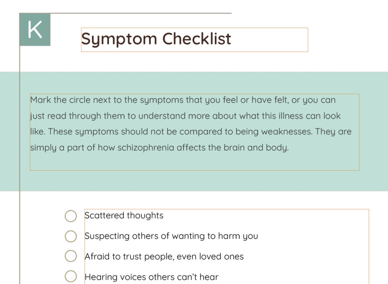Check the circle next to Afraid to trust
The image size is (388, 284).
point(71,257)
